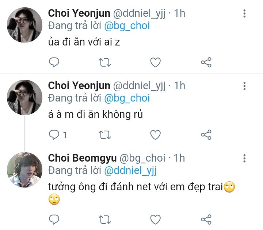Reply to the "ủa đi ăn với ai z" tweet
The image size is (263, 230).
click(x=54, y=62)
